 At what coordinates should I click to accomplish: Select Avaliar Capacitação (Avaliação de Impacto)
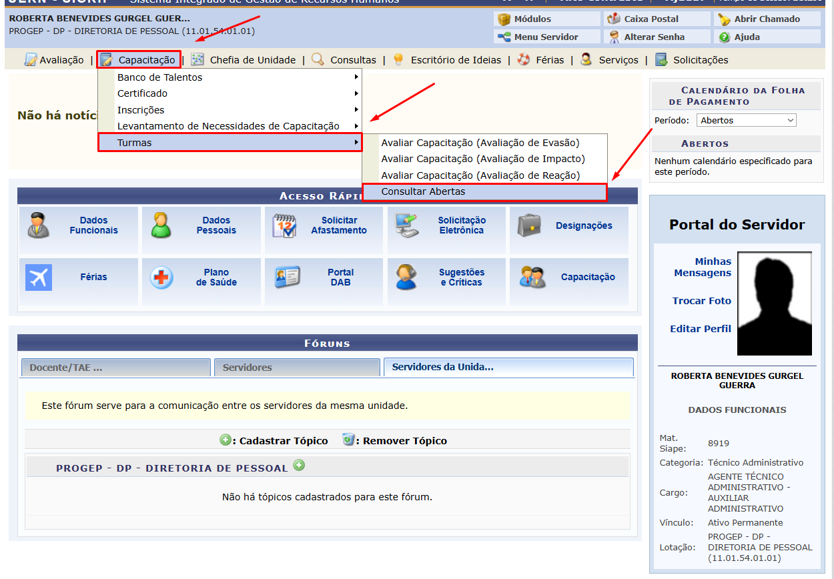click(x=484, y=159)
